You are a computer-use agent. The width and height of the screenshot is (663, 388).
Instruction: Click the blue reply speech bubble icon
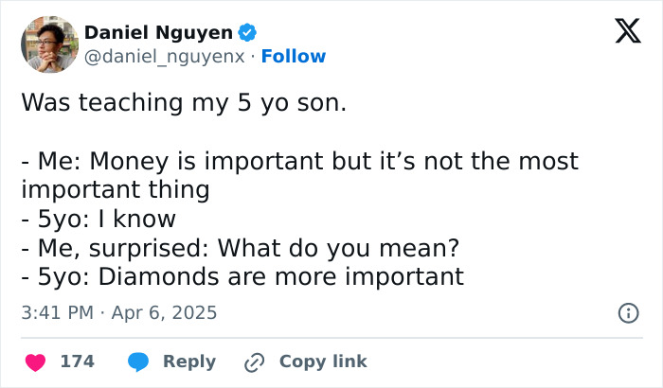pyautogui.click(x=138, y=362)
